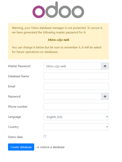Select the Database Name text field

pos(76,76)
